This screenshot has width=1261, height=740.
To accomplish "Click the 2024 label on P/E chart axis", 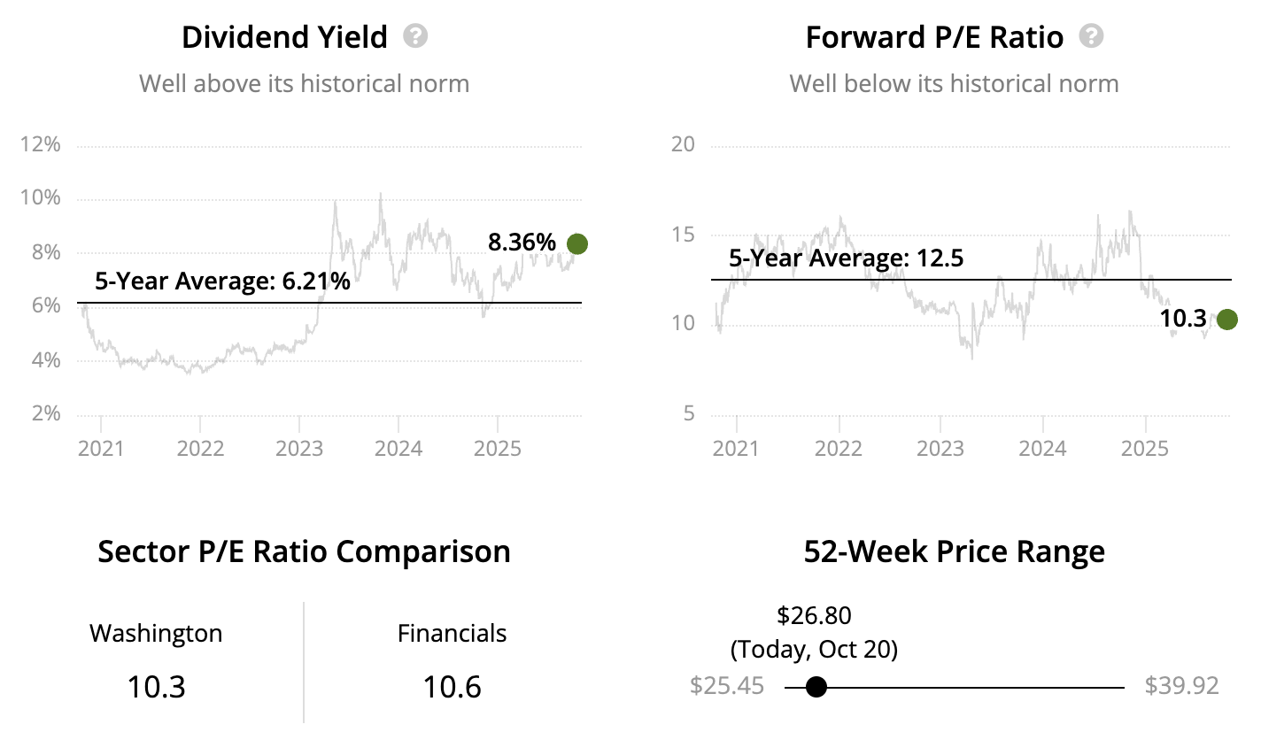I will 1042,448.
